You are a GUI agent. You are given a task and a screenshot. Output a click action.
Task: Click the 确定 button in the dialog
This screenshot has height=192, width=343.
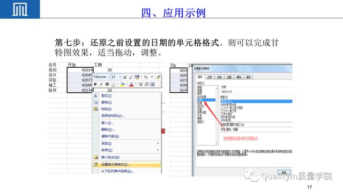(x=284, y=173)
